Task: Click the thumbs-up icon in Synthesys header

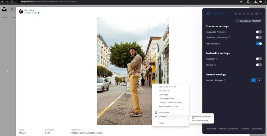Action: point(252,14)
